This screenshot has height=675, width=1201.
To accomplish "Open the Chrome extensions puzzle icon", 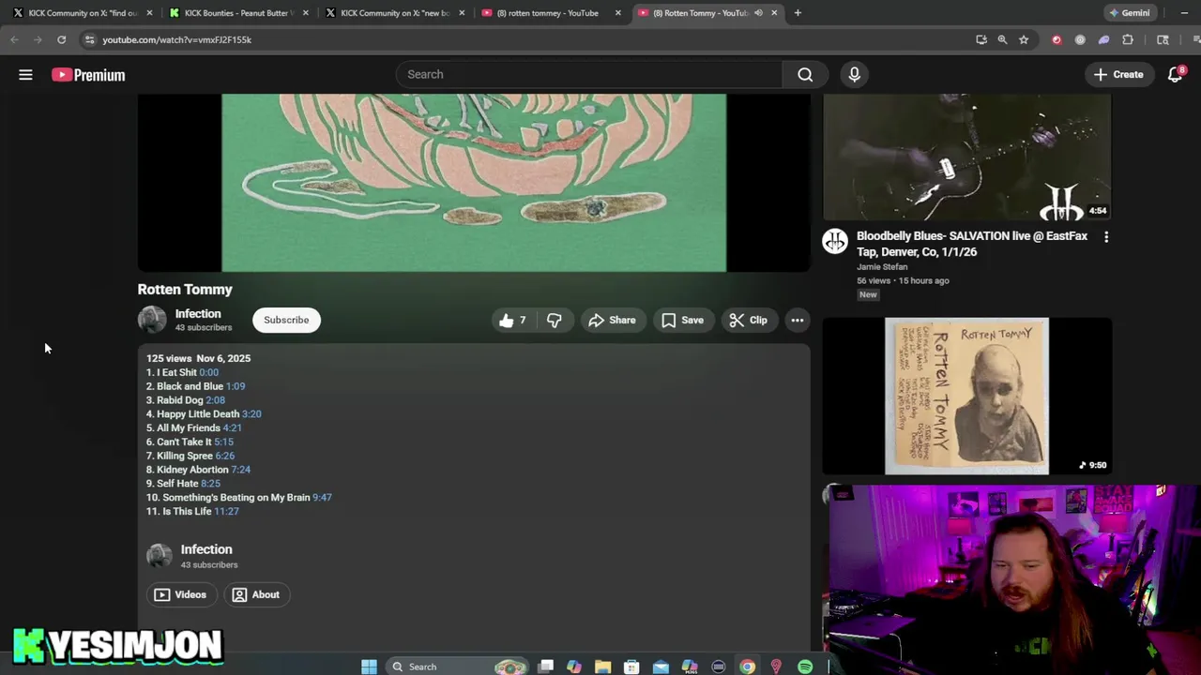I will [1128, 39].
